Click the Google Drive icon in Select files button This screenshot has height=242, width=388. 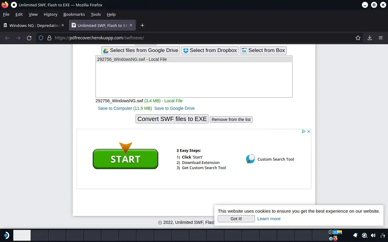(105, 51)
